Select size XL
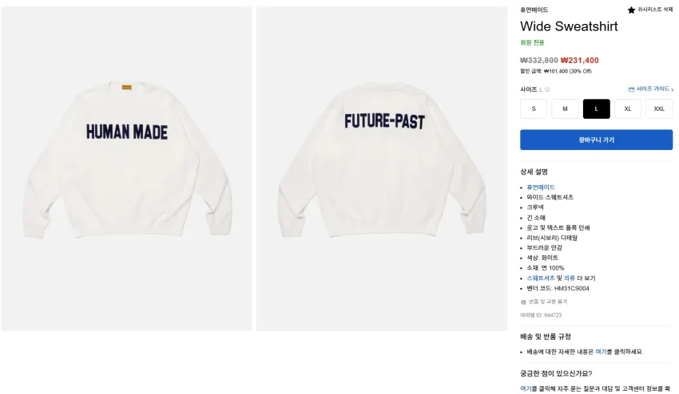Image resolution: width=679 pixels, height=394 pixels. coord(627,108)
